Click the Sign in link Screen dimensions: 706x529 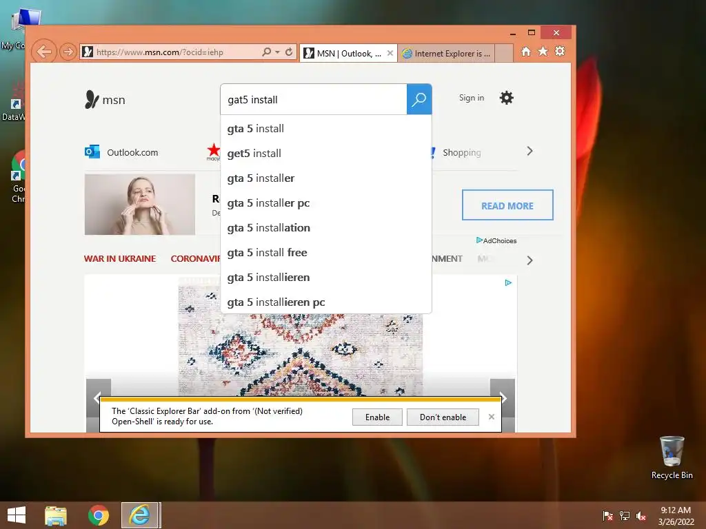pos(472,98)
